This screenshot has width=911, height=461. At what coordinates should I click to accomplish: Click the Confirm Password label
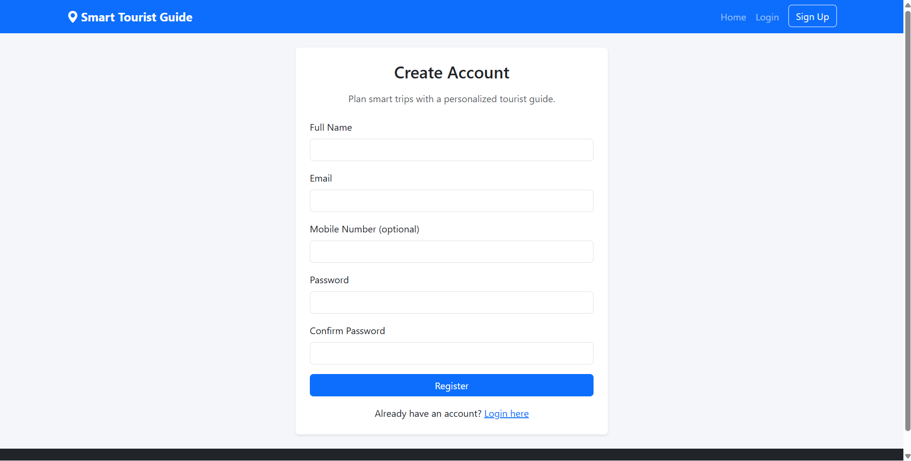coord(347,331)
